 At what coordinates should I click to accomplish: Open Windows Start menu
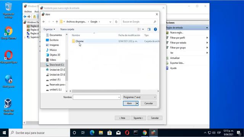tap(4, 133)
